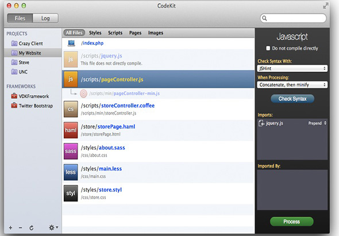Screen dimensions: 339x236
Task: Switch to the Log tab
Action: 45,18
